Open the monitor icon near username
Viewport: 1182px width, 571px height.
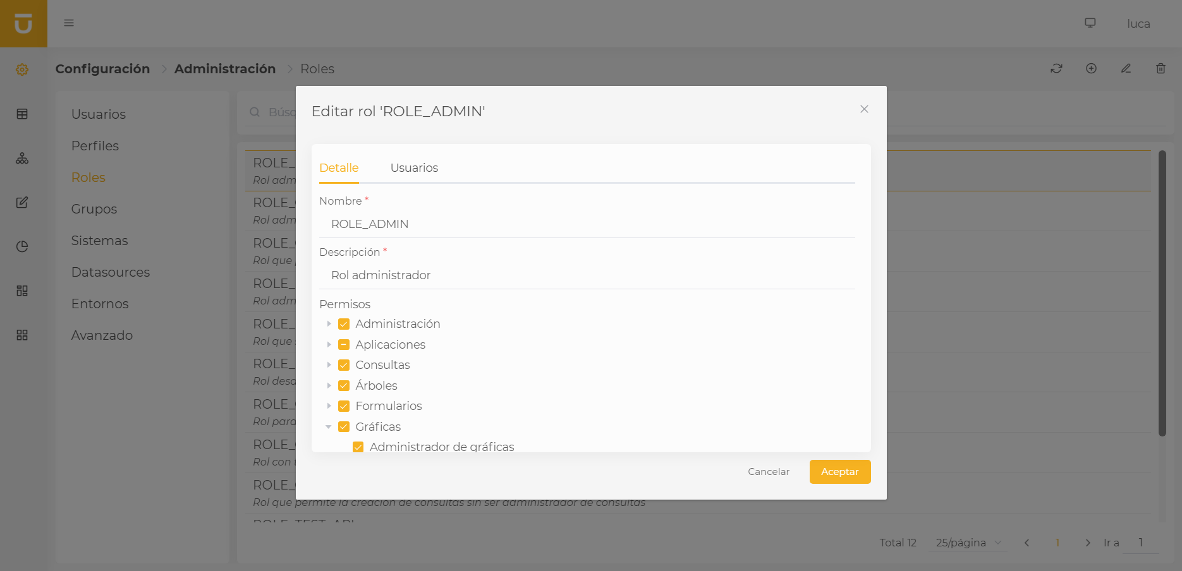pyautogui.click(x=1090, y=23)
